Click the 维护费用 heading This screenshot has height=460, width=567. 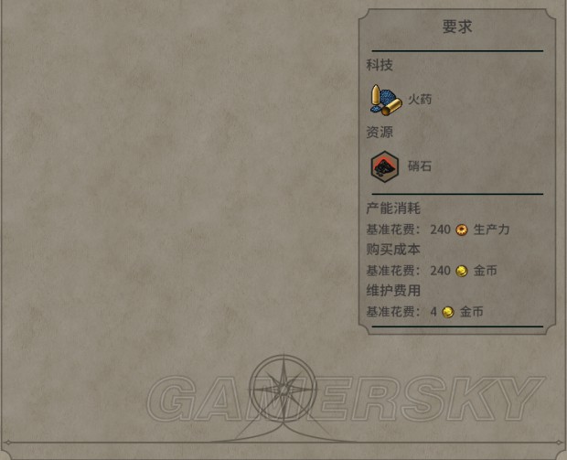click(x=393, y=291)
